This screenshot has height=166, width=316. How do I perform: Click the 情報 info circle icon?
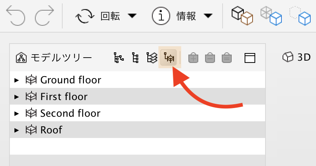pos(161,16)
